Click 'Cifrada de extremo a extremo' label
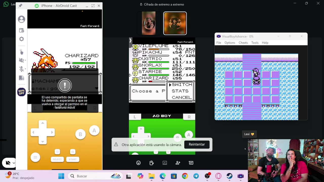 coord(164,4)
